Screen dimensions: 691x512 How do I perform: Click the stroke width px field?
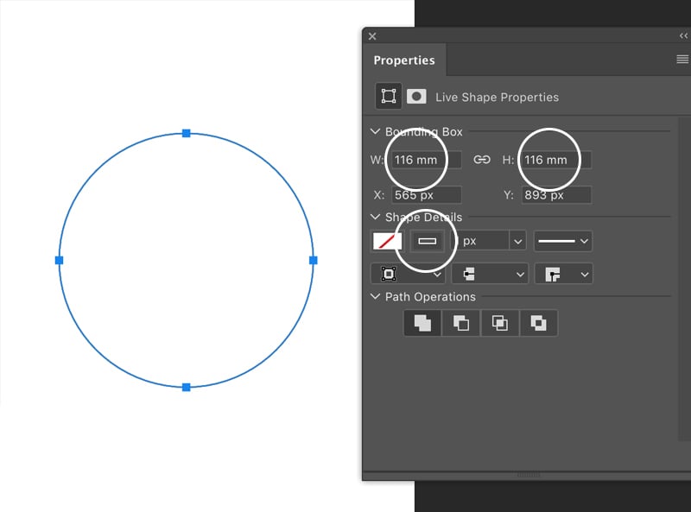click(x=480, y=241)
